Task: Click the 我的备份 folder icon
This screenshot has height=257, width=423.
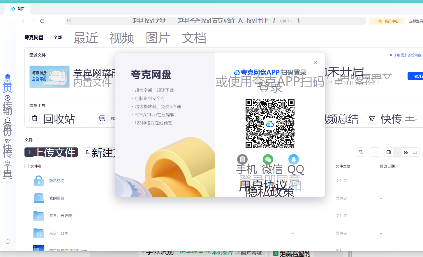Action: (39, 198)
